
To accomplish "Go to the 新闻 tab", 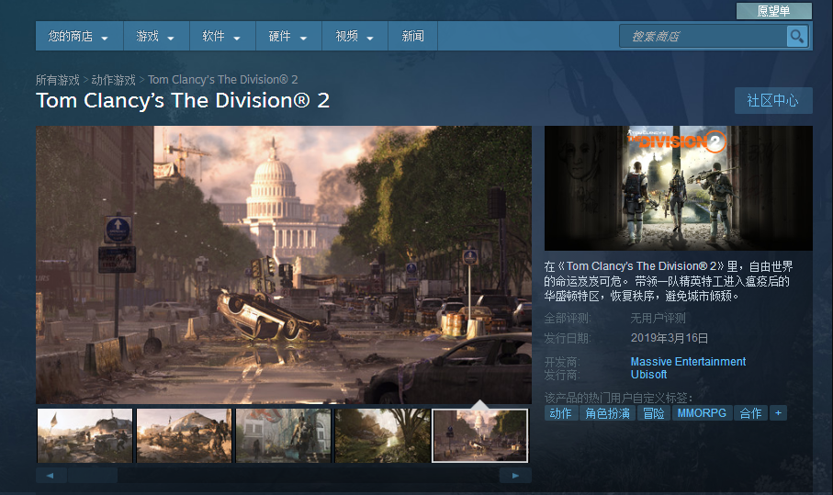I will pyautogui.click(x=412, y=36).
